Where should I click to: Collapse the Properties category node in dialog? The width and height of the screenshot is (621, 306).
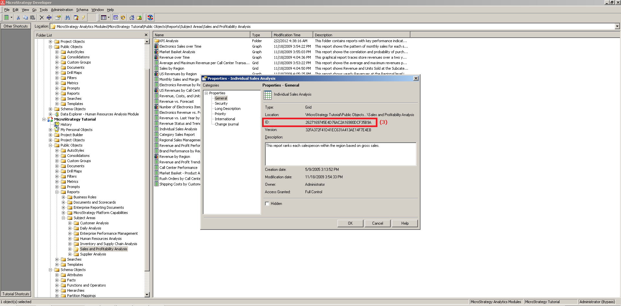206,93
